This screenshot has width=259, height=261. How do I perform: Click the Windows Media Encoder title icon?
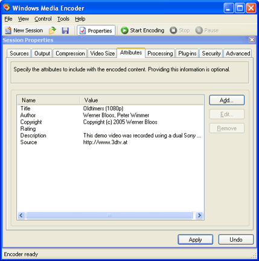[x=7, y=8]
